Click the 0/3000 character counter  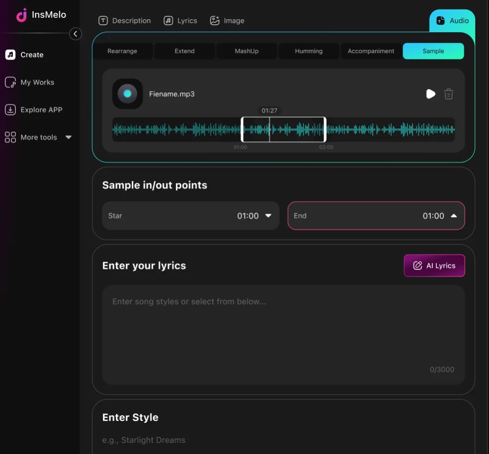click(442, 369)
